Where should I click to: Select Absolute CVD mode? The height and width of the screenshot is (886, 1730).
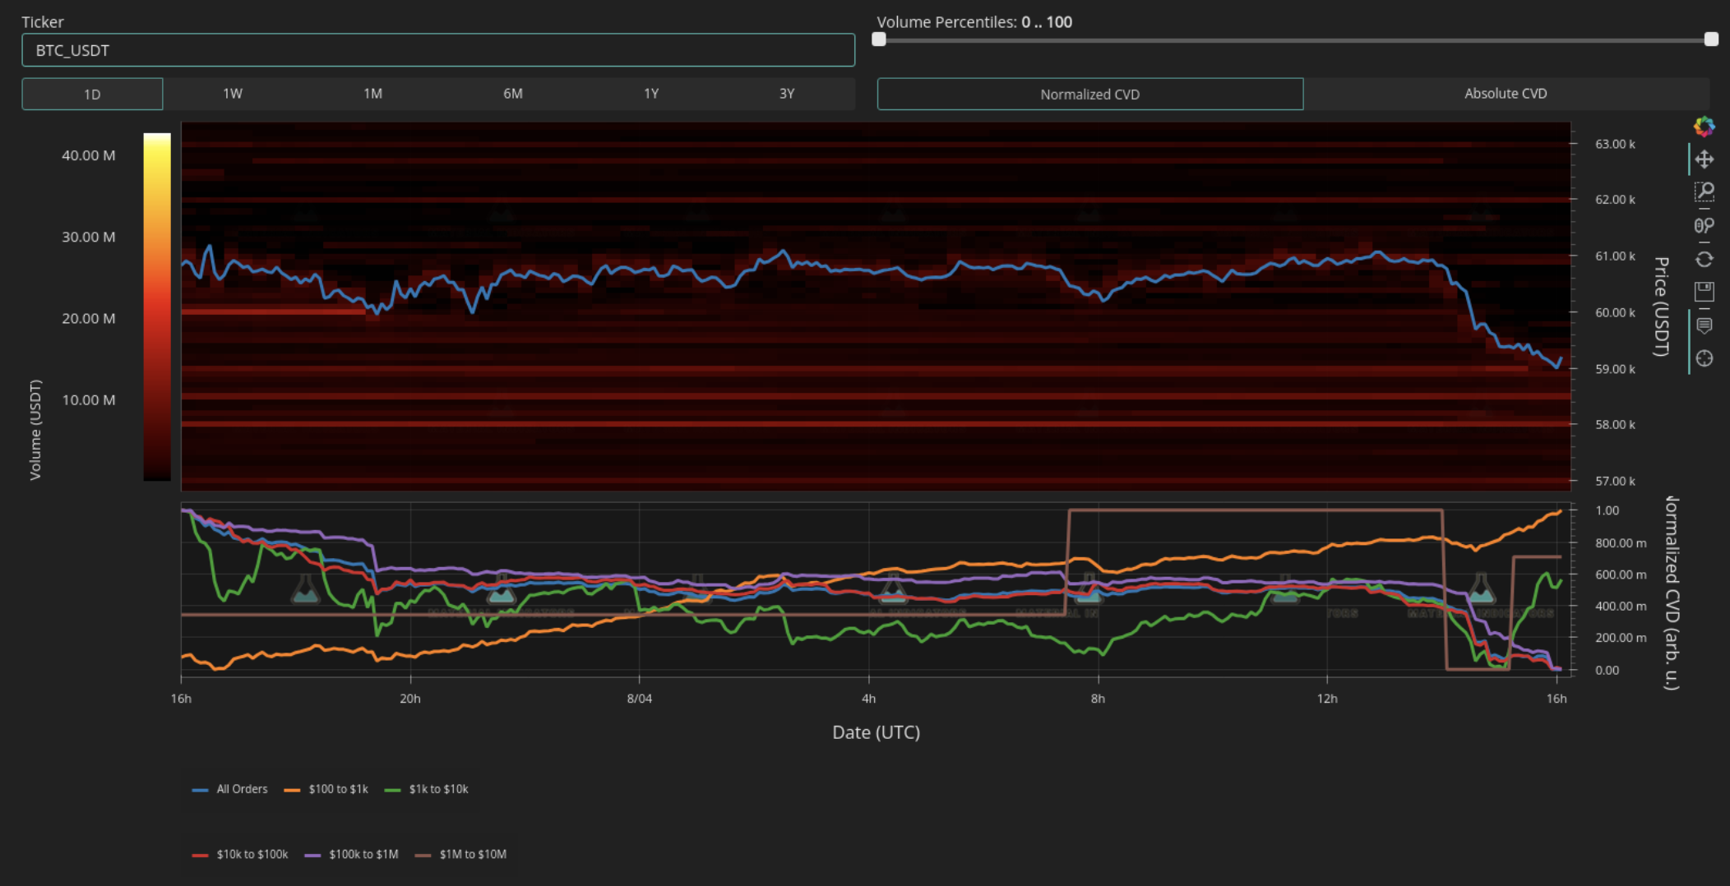point(1506,94)
